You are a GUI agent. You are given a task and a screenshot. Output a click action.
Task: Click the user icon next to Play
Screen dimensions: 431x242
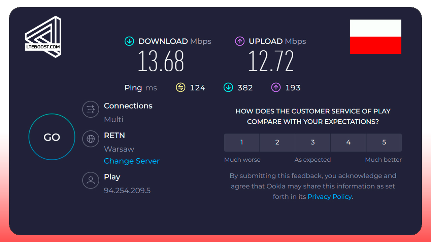[x=91, y=180]
